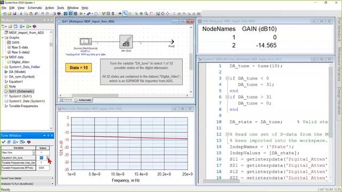Click the Source part symbol in the schematic
342x192 pixels.
[x=85, y=42]
